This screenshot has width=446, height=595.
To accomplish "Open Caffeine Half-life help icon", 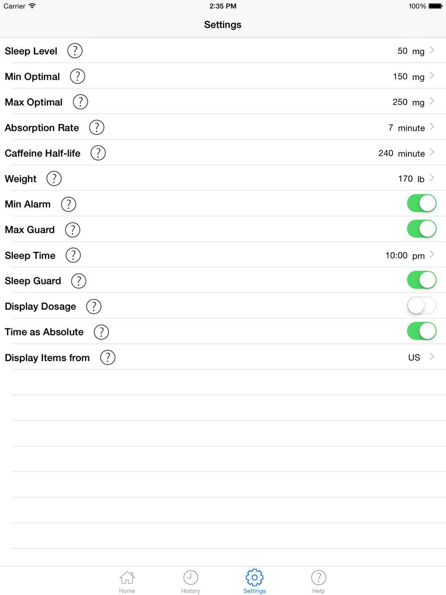I will pos(98,153).
